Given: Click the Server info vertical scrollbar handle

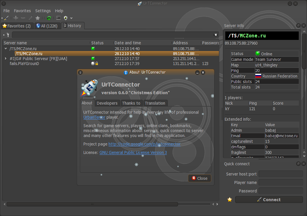Looking at the screenshot, I should coord(304,51).
